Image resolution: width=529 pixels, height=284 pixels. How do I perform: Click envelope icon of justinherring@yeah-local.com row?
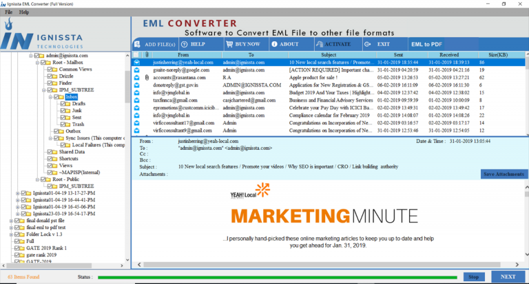[x=136, y=63]
